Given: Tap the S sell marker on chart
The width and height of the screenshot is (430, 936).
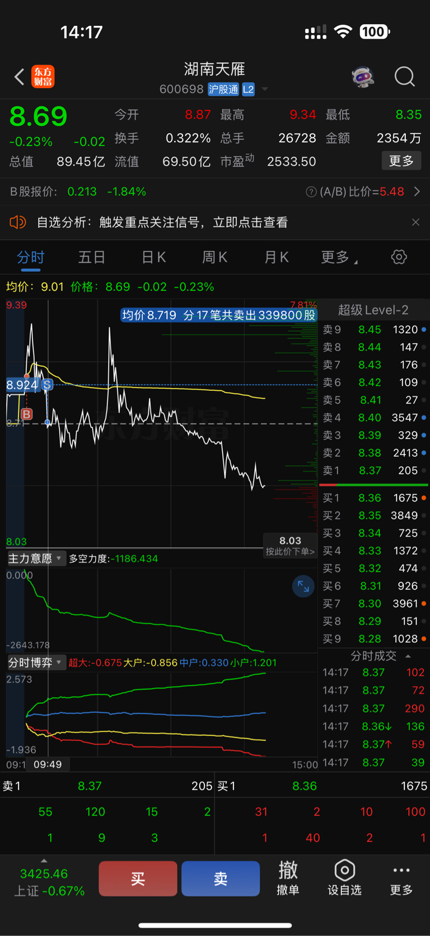Looking at the screenshot, I should (x=47, y=385).
